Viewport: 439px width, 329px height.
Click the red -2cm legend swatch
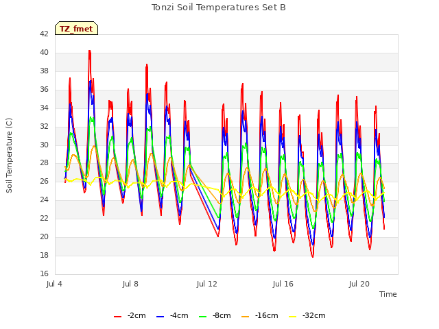[x=117, y=317]
